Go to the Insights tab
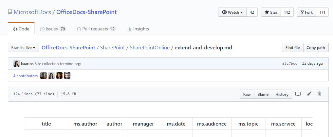Viewport: 333px width, 137px height. coord(138,29)
